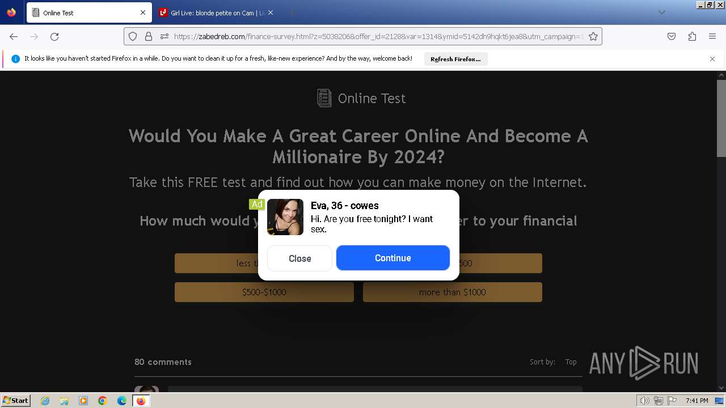Click the page vertical scrollbar thumb

[721, 118]
